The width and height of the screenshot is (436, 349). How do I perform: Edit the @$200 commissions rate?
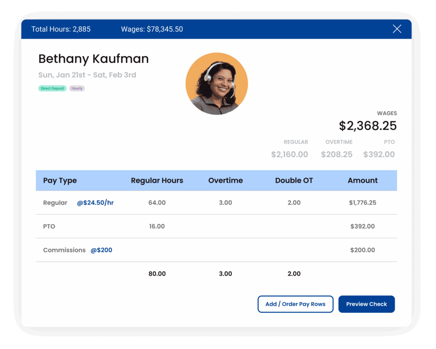(101, 250)
